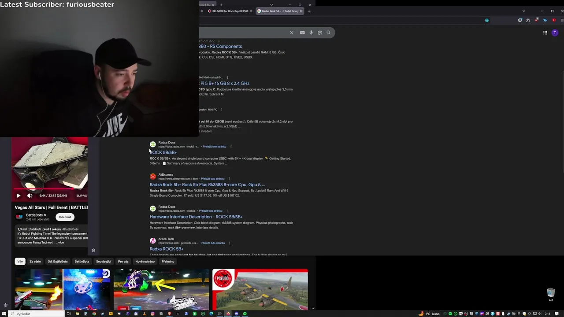Open the on-screen keyboard in search box
The height and width of the screenshot is (317, 564).
[x=302, y=33]
